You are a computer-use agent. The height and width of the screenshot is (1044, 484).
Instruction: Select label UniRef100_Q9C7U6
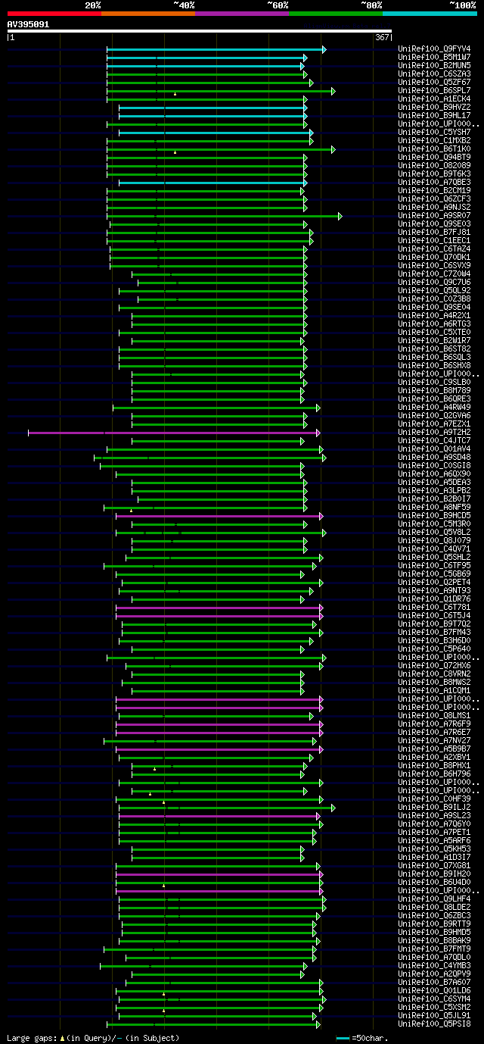coord(434,283)
